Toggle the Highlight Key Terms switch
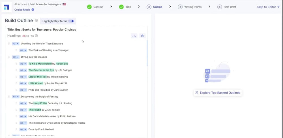 pos(71,21)
